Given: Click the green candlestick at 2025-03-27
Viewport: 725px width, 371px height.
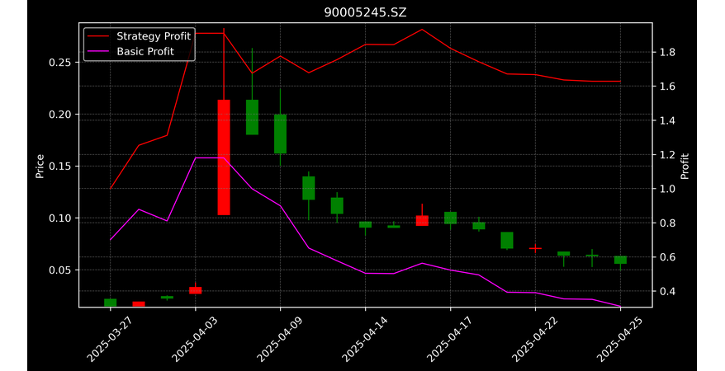Looking at the screenshot, I should tap(111, 303).
